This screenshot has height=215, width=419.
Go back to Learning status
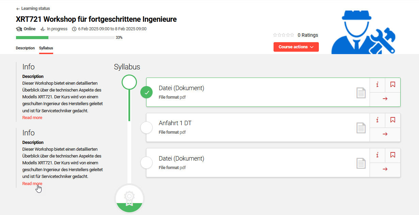(x=33, y=9)
